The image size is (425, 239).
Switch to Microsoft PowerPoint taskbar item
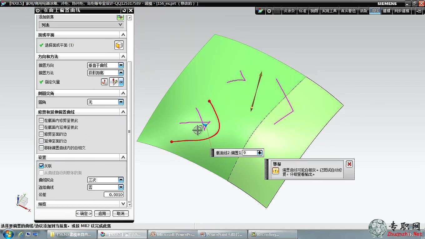[173, 234]
